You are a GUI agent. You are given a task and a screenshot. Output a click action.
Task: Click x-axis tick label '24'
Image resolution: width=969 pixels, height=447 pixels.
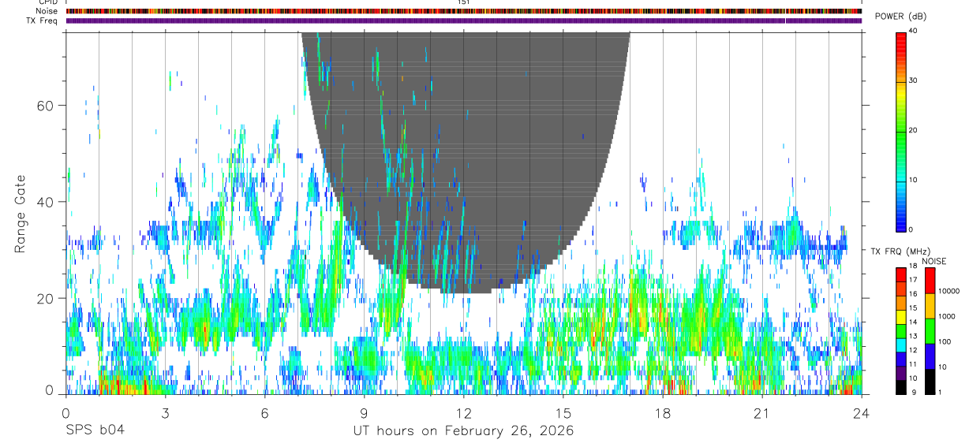pyautogui.click(x=861, y=413)
